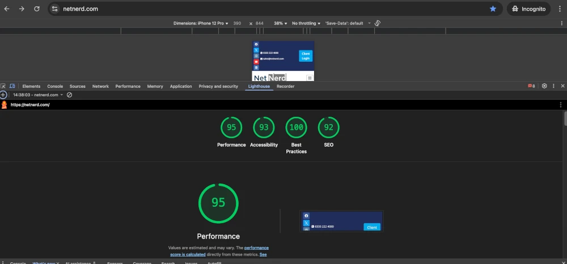Open the No throttling dropdown
567x264 pixels.
tap(306, 23)
